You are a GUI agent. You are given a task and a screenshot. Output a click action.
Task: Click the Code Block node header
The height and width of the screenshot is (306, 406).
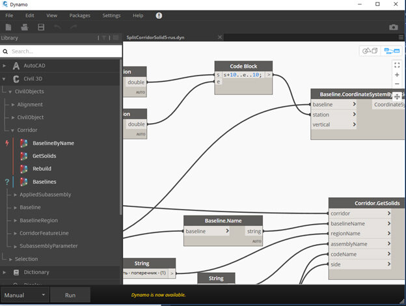[243, 66]
